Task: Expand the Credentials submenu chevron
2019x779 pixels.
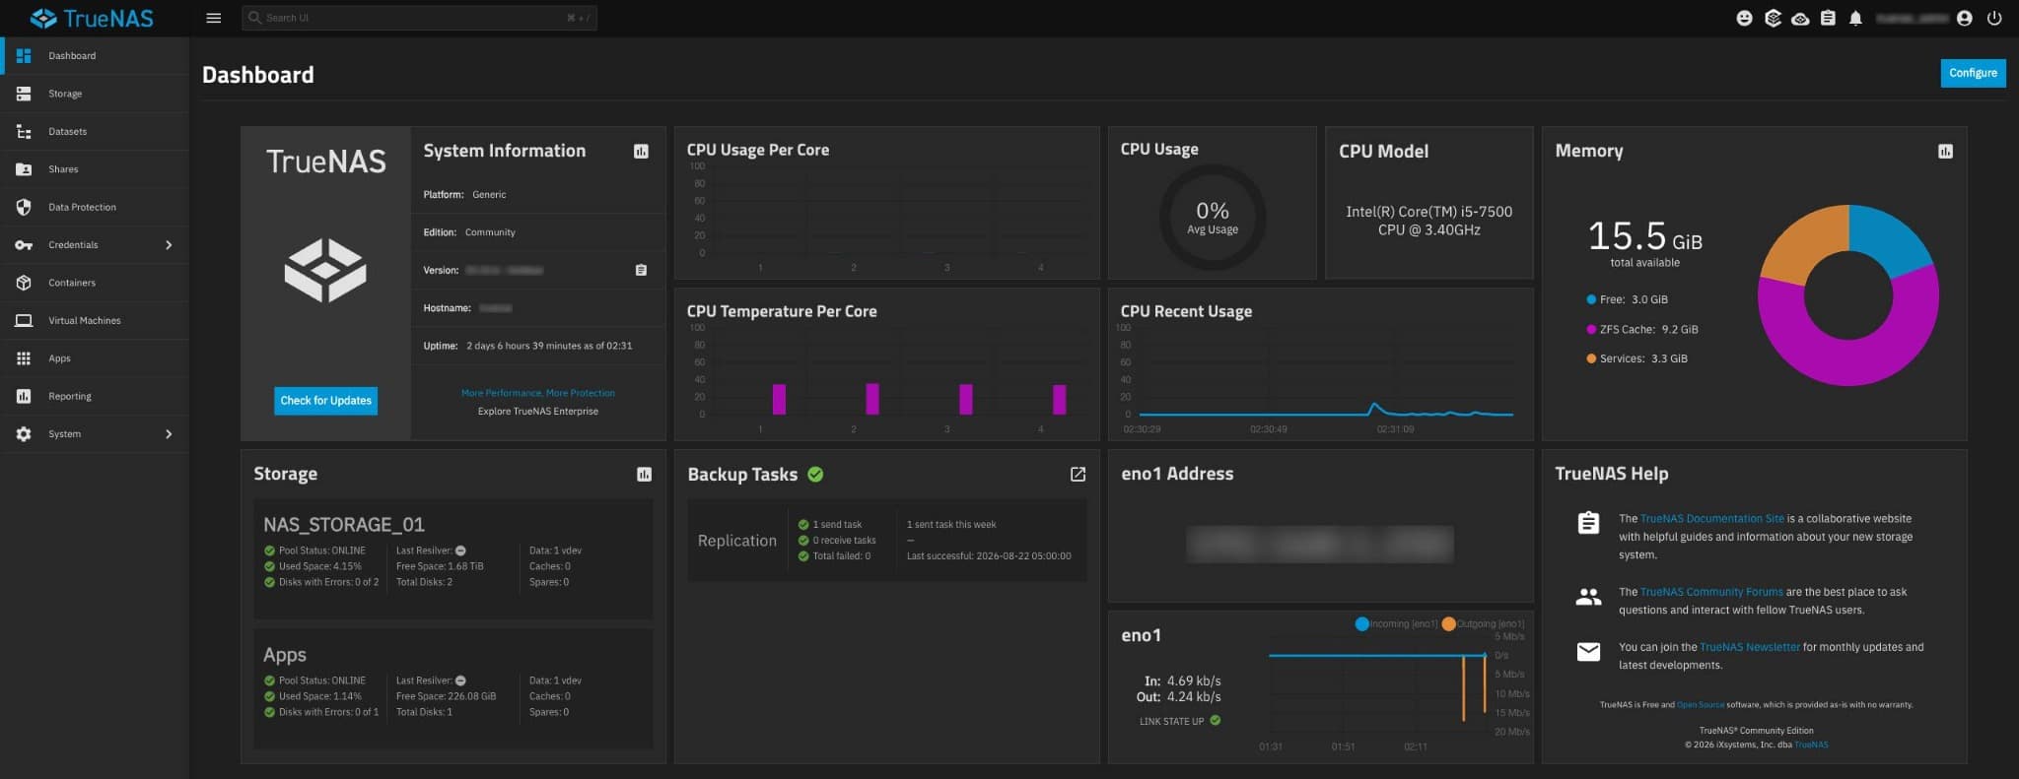Action: click(169, 245)
